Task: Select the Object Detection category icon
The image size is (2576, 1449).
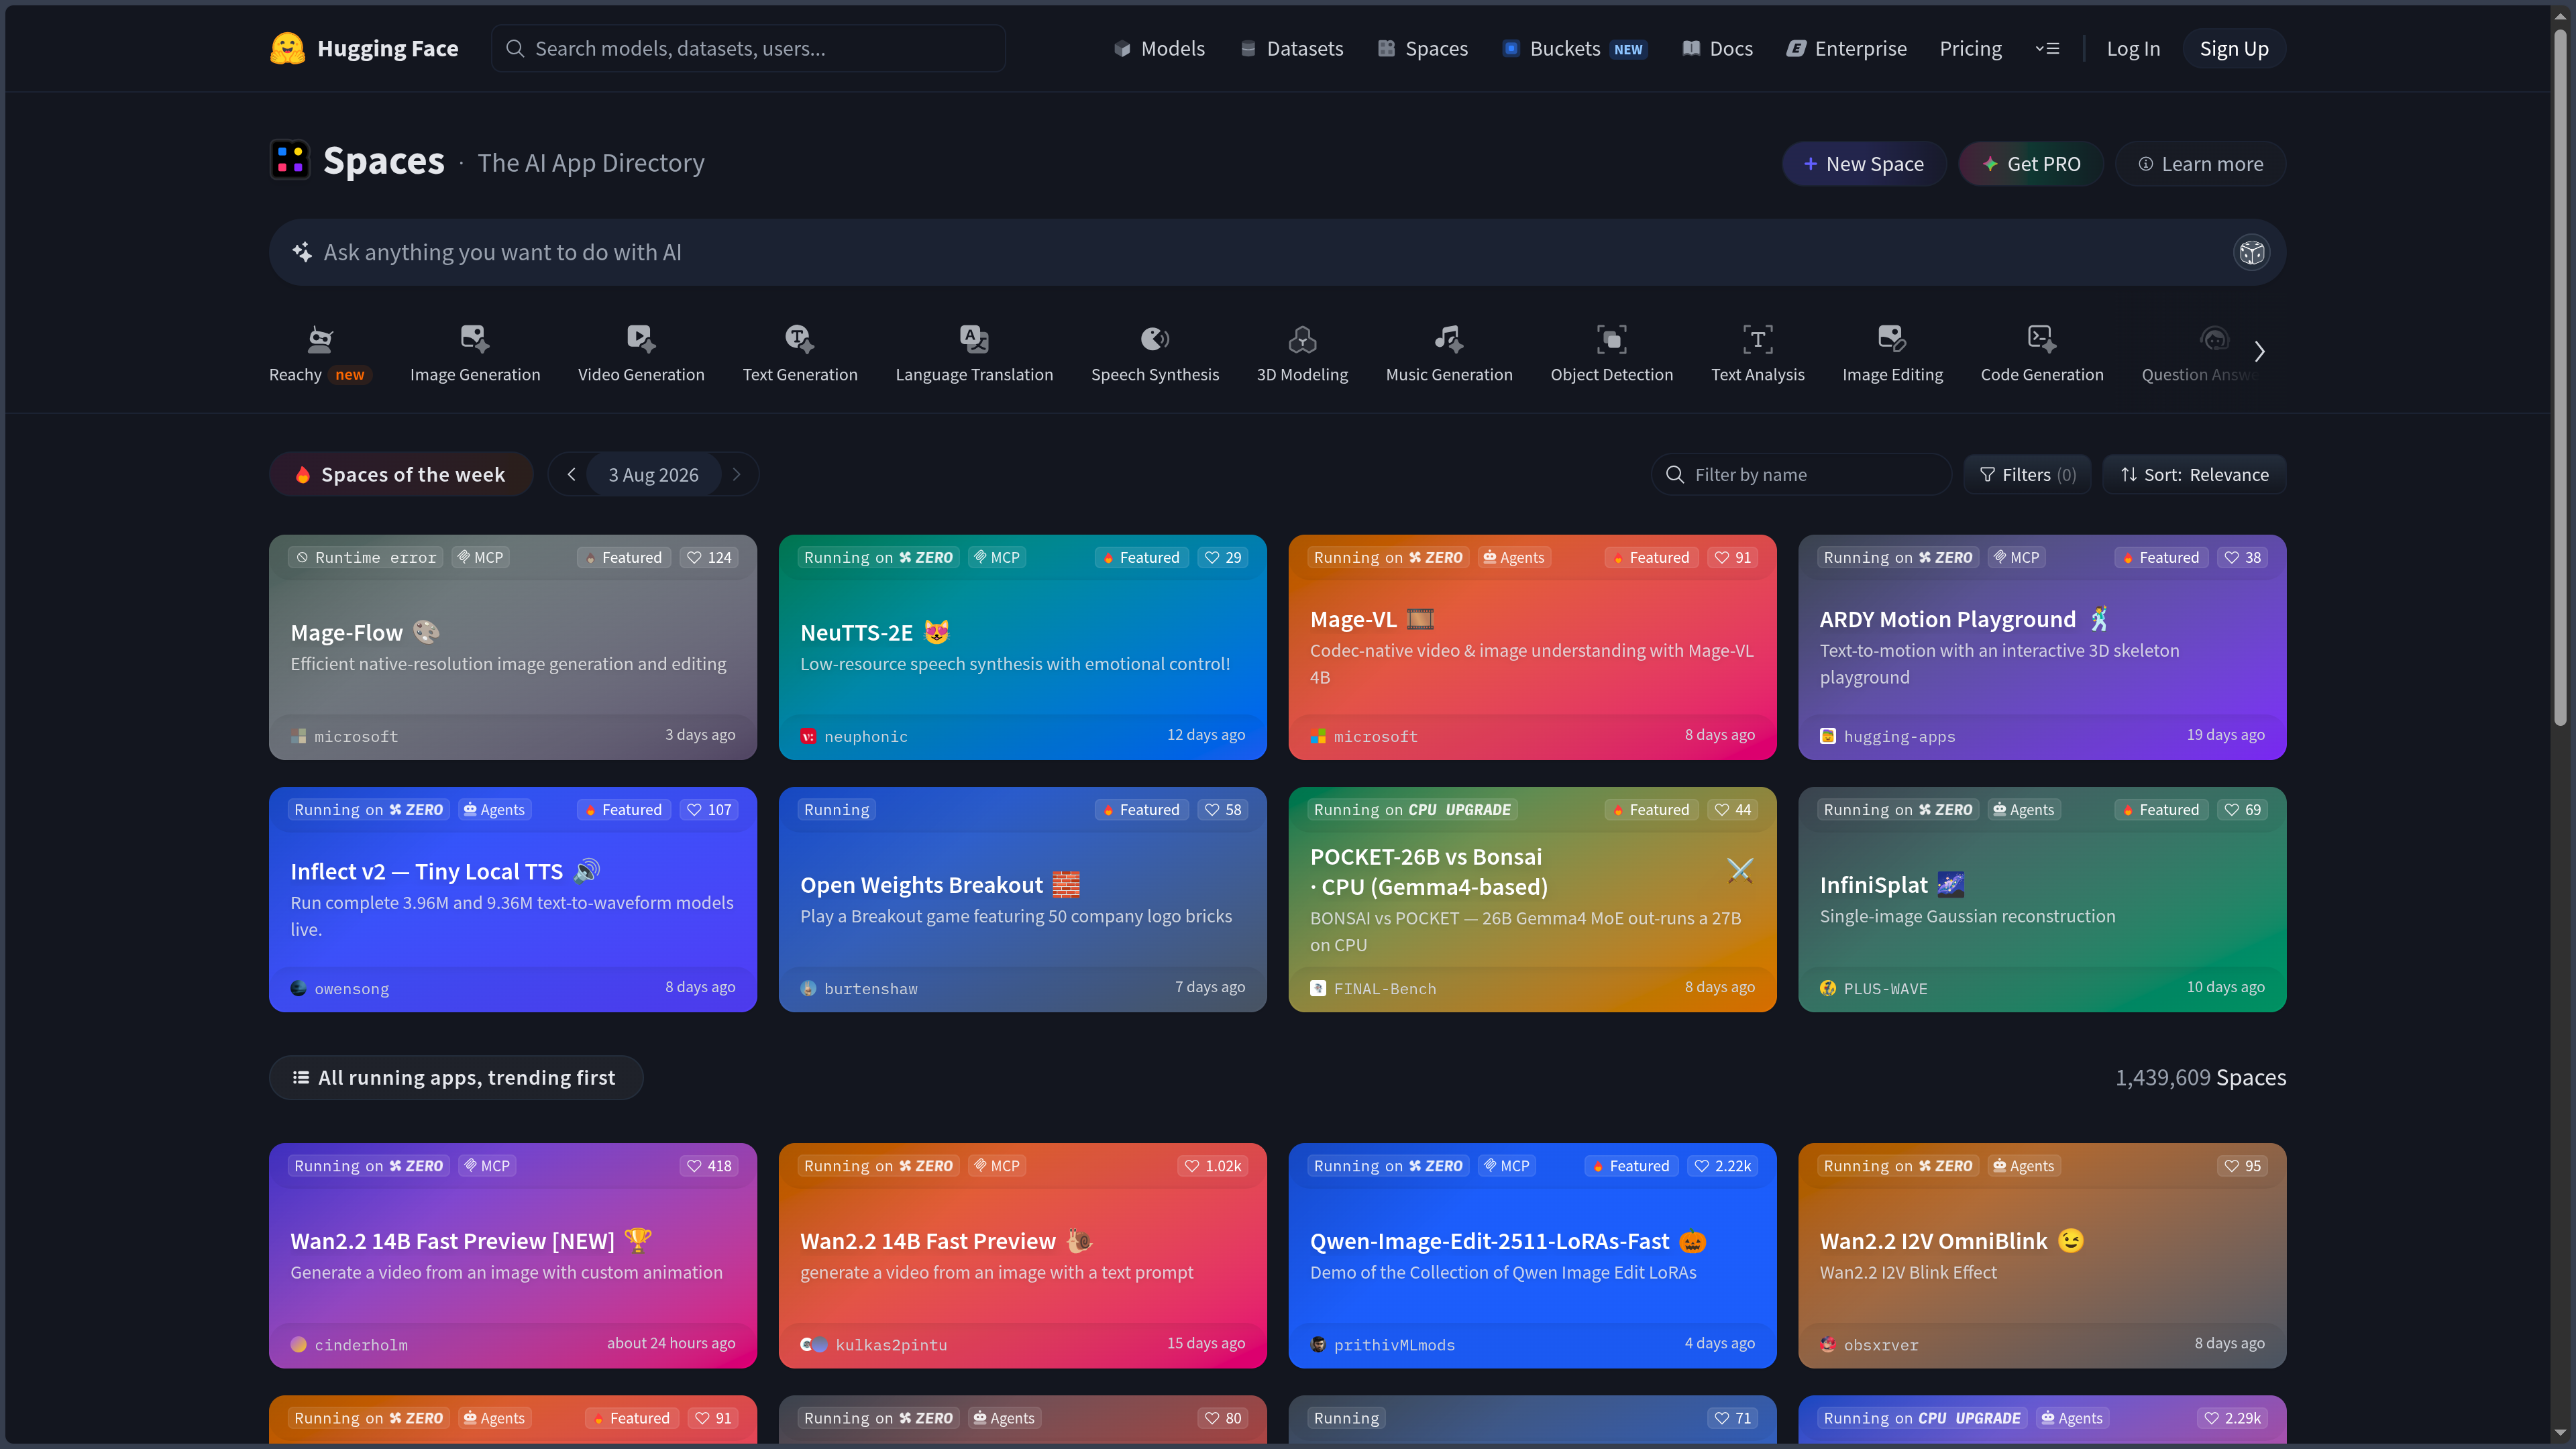Action: (1611, 339)
